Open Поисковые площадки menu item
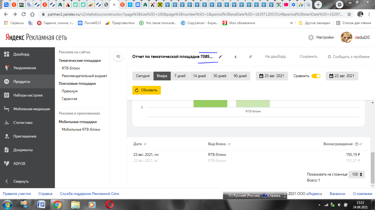This screenshot has width=375, height=210. tap(77, 84)
